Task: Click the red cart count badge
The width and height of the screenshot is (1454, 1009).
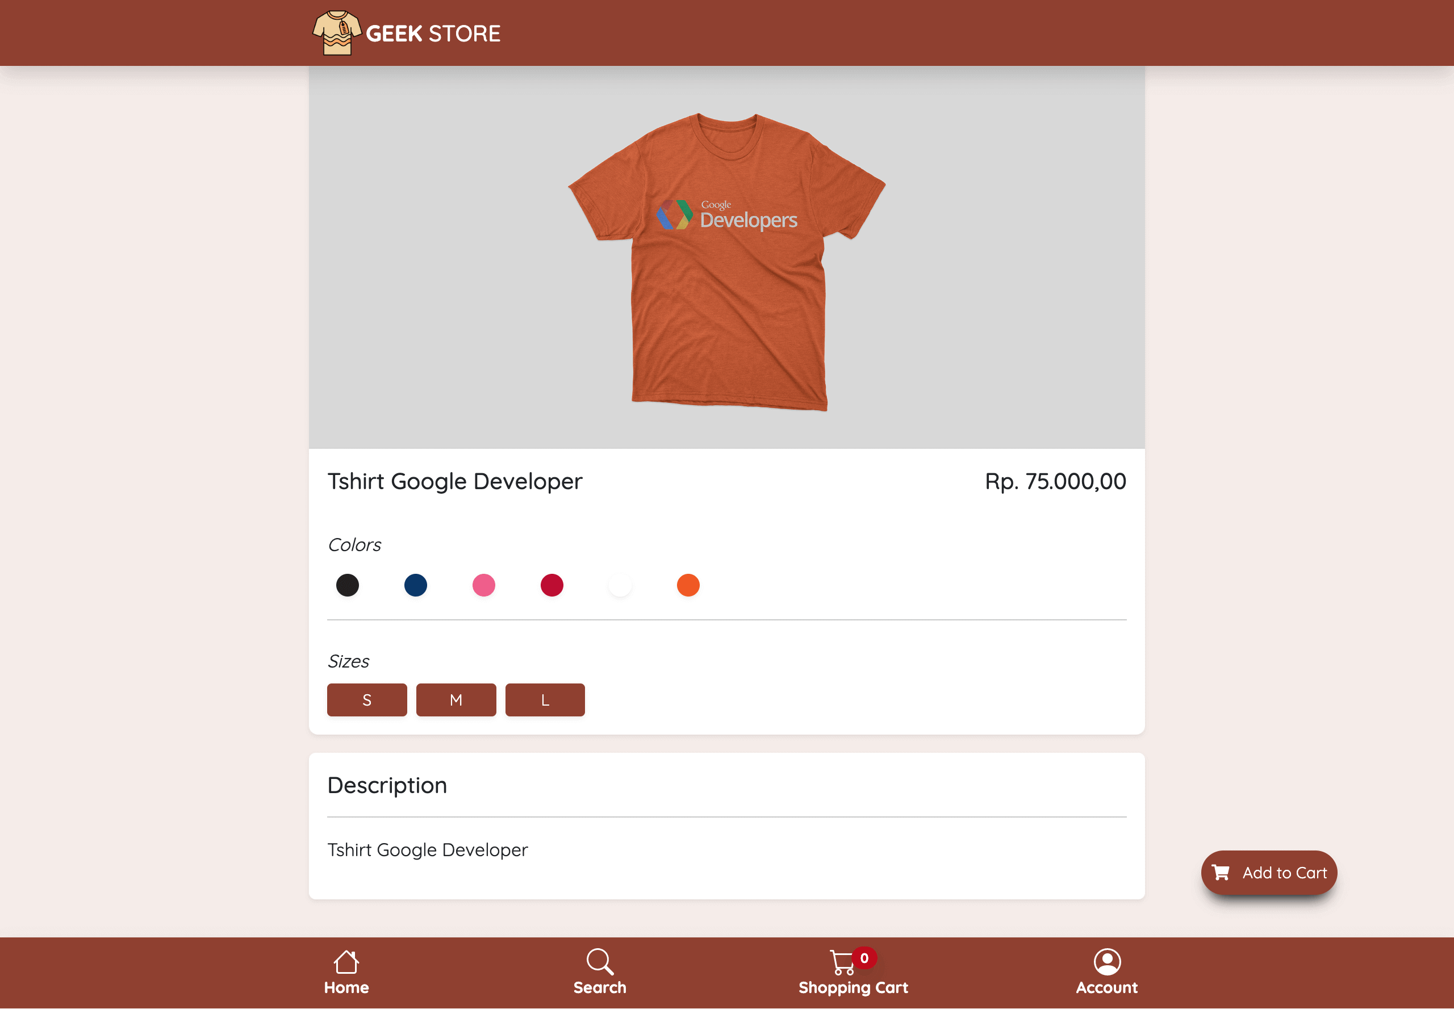Action: click(x=864, y=958)
